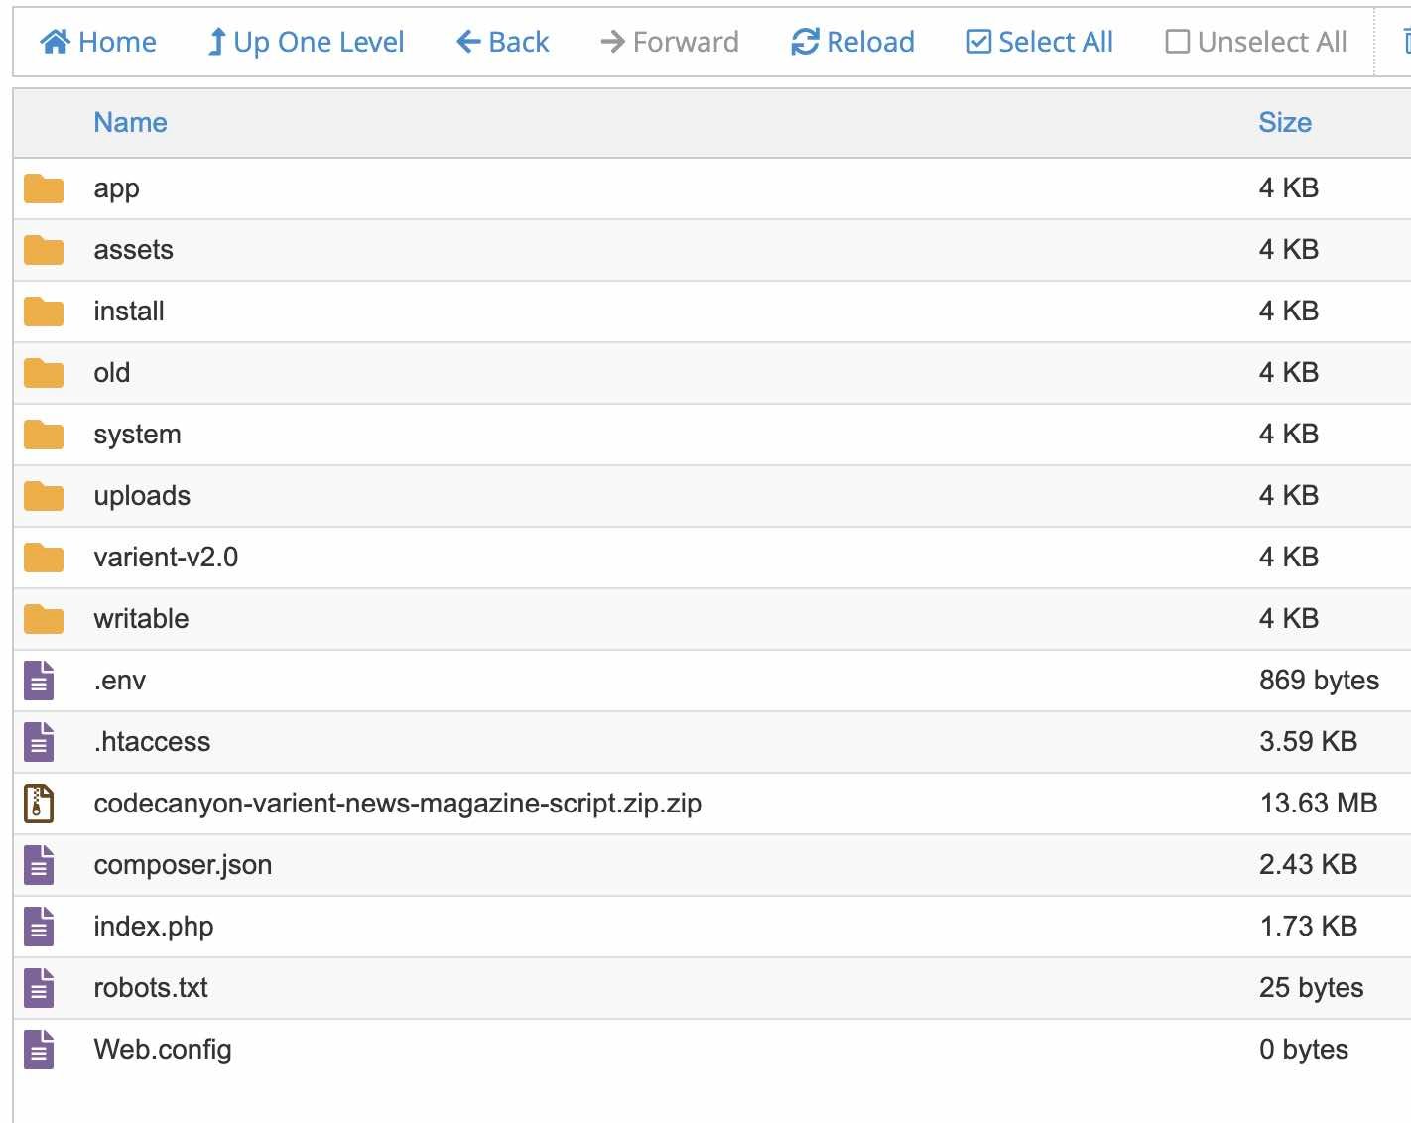
Task: Select the writable folder name
Action: point(141,619)
